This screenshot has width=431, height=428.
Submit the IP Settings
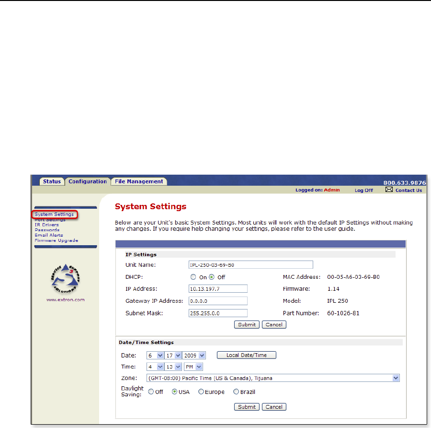[x=247, y=324]
